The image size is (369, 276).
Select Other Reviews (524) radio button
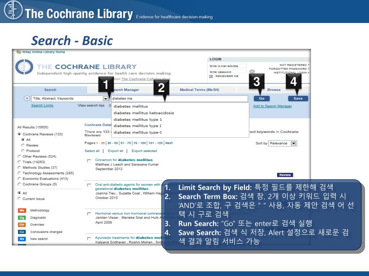click(19, 156)
